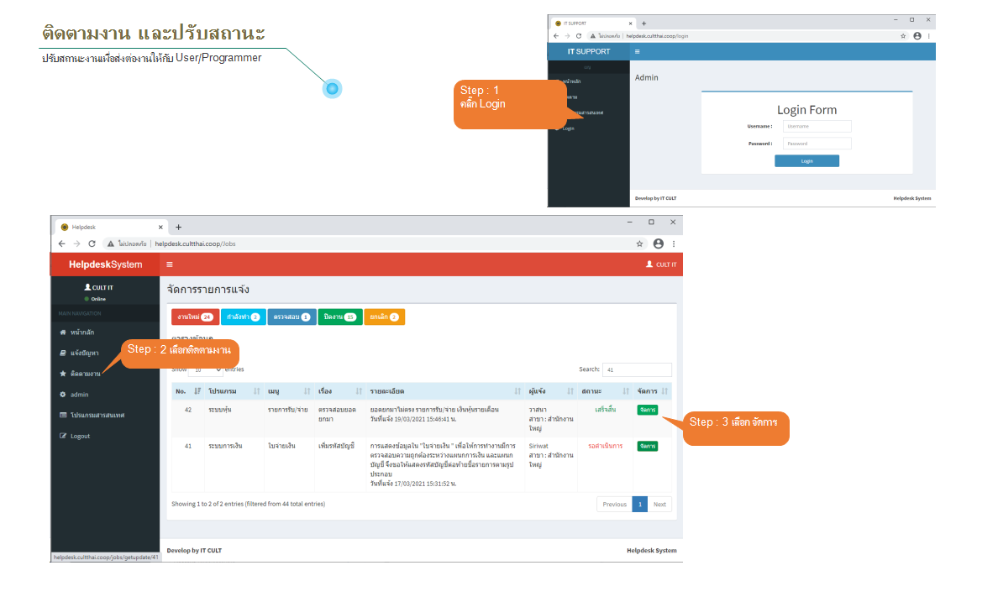The height and width of the screenshot is (602, 998).
Task: Click the new tab plus in Helpdesk window
Action: pyautogui.click(x=178, y=227)
